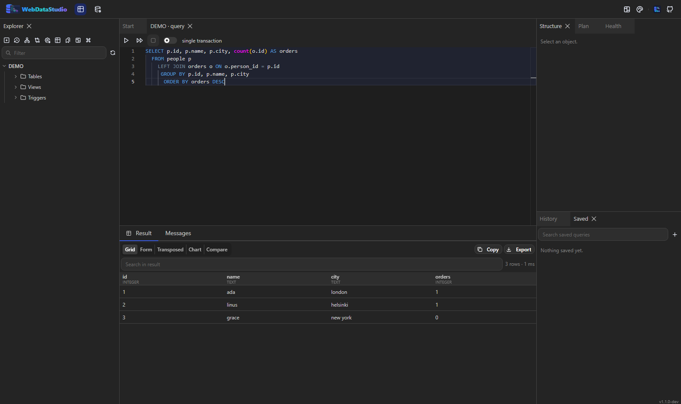
Task: Open the theme palette icon
Action: pyautogui.click(x=640, y=9)
